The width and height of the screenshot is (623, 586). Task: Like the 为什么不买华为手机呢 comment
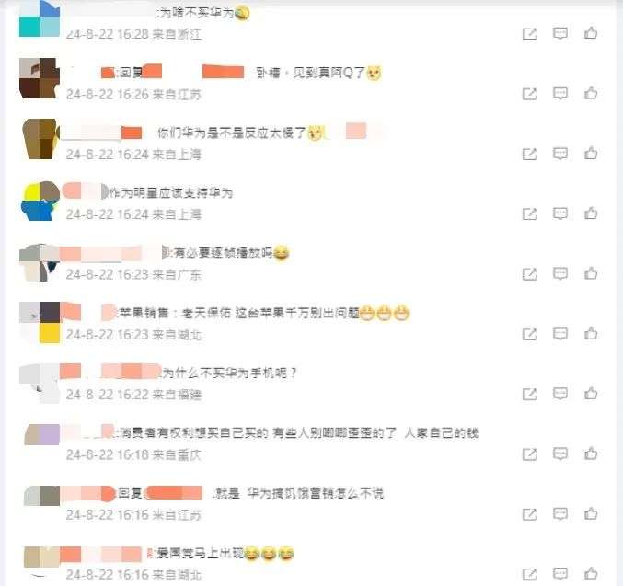coord(591,394)
